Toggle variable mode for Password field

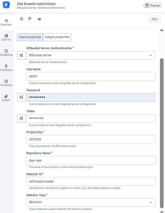pyautogui.click(x=21, y=97)
